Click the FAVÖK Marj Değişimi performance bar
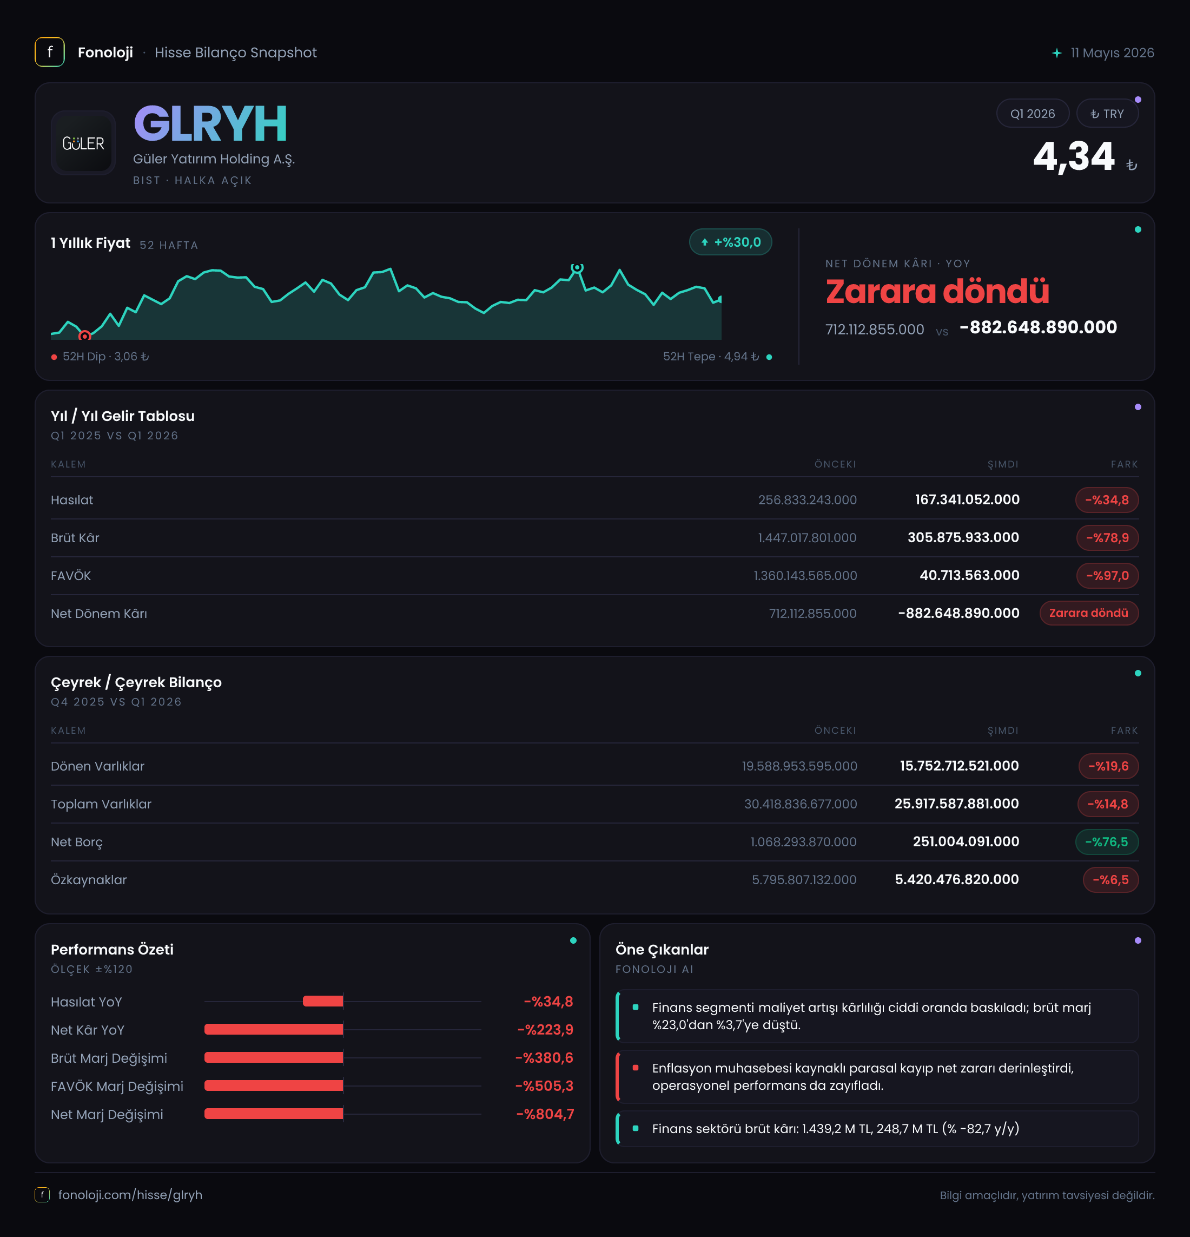Image resolution: width=1190 pixels, height=1237 pixels. click(274, 1085)
